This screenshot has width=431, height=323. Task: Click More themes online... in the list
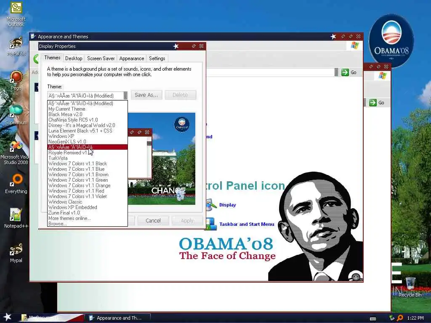tap(88, 218)
